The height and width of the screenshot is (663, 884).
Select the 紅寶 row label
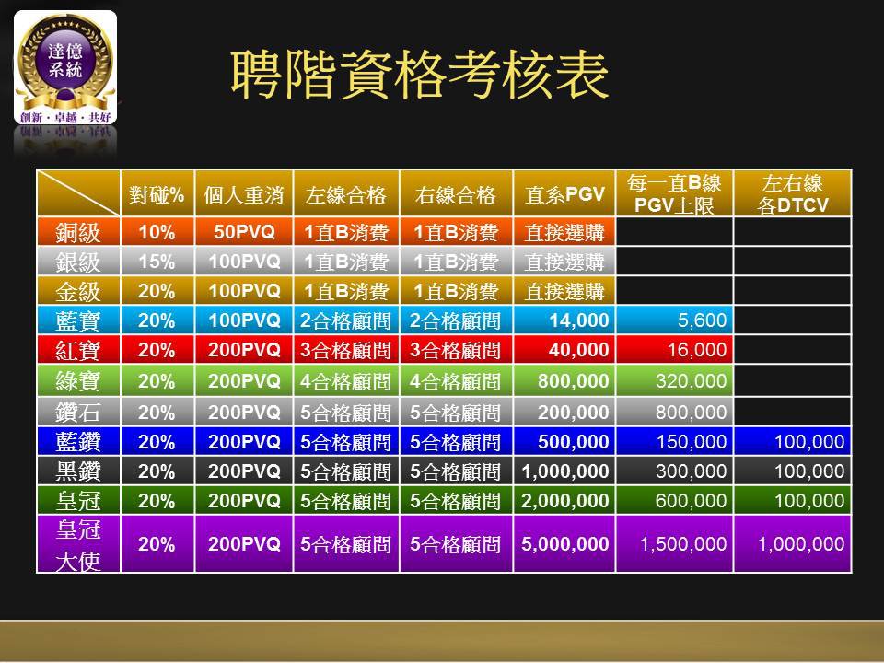(x=78, y=350)
